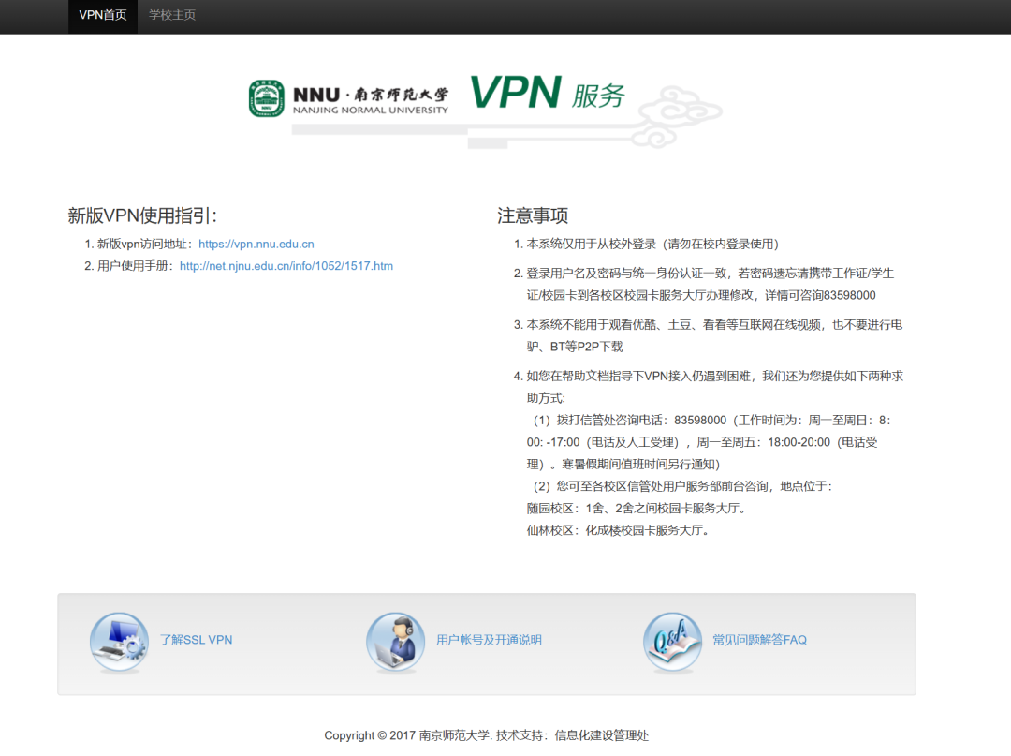Go to the 学校主页 navigation tab
This screenshot has height=756, width=1011.
tap(172, 15)
